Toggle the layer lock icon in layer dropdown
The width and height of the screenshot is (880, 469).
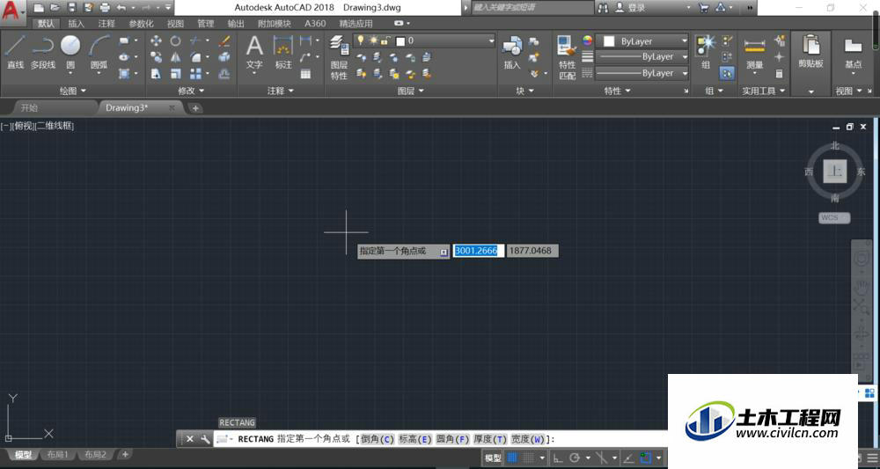386,40
